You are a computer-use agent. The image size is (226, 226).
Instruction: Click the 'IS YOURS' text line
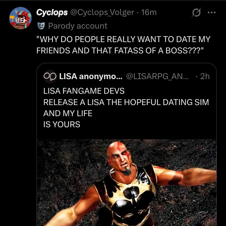tap(62, 125)
